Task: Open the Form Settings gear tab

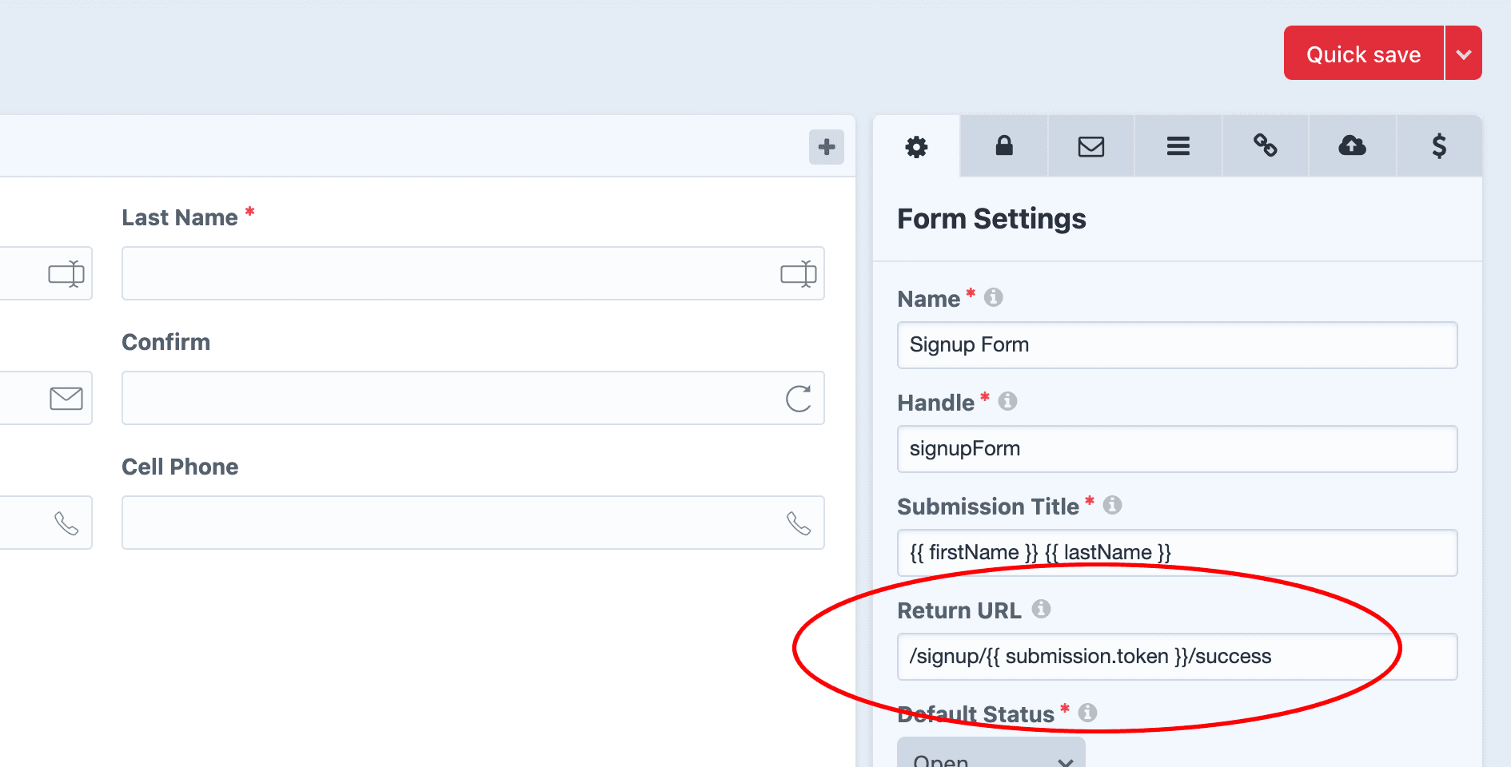Action: pos(916,146)
